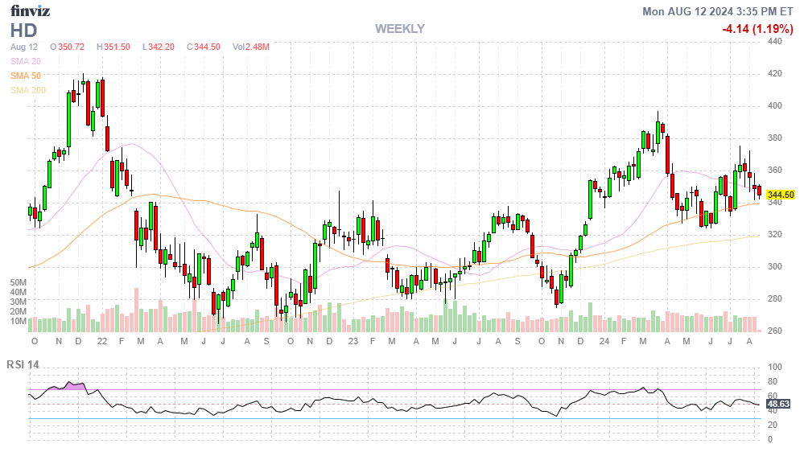Viewport: 804px width, 452px height.
Task: Select the 23 year marker on time axis
Action: [x=353, y=342]
